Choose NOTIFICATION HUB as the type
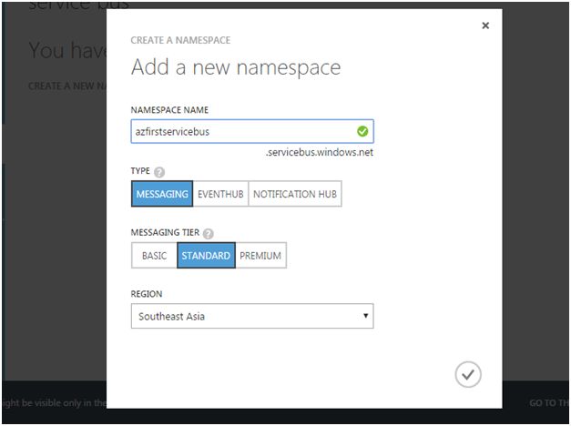571x426 pixels. pos(296,194)
